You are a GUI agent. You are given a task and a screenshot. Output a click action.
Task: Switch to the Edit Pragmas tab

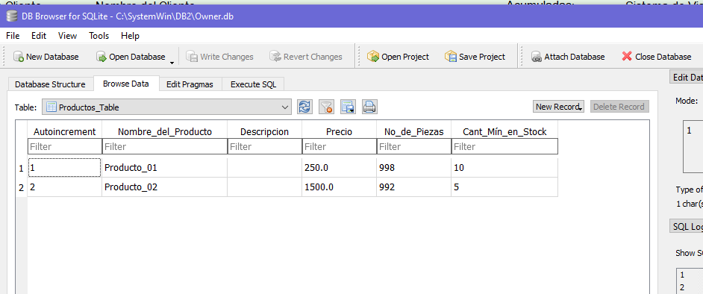(x=190, y=84)
